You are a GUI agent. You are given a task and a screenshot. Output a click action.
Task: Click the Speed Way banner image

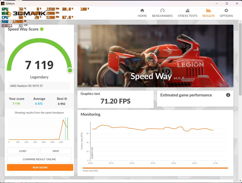[155, 56]
